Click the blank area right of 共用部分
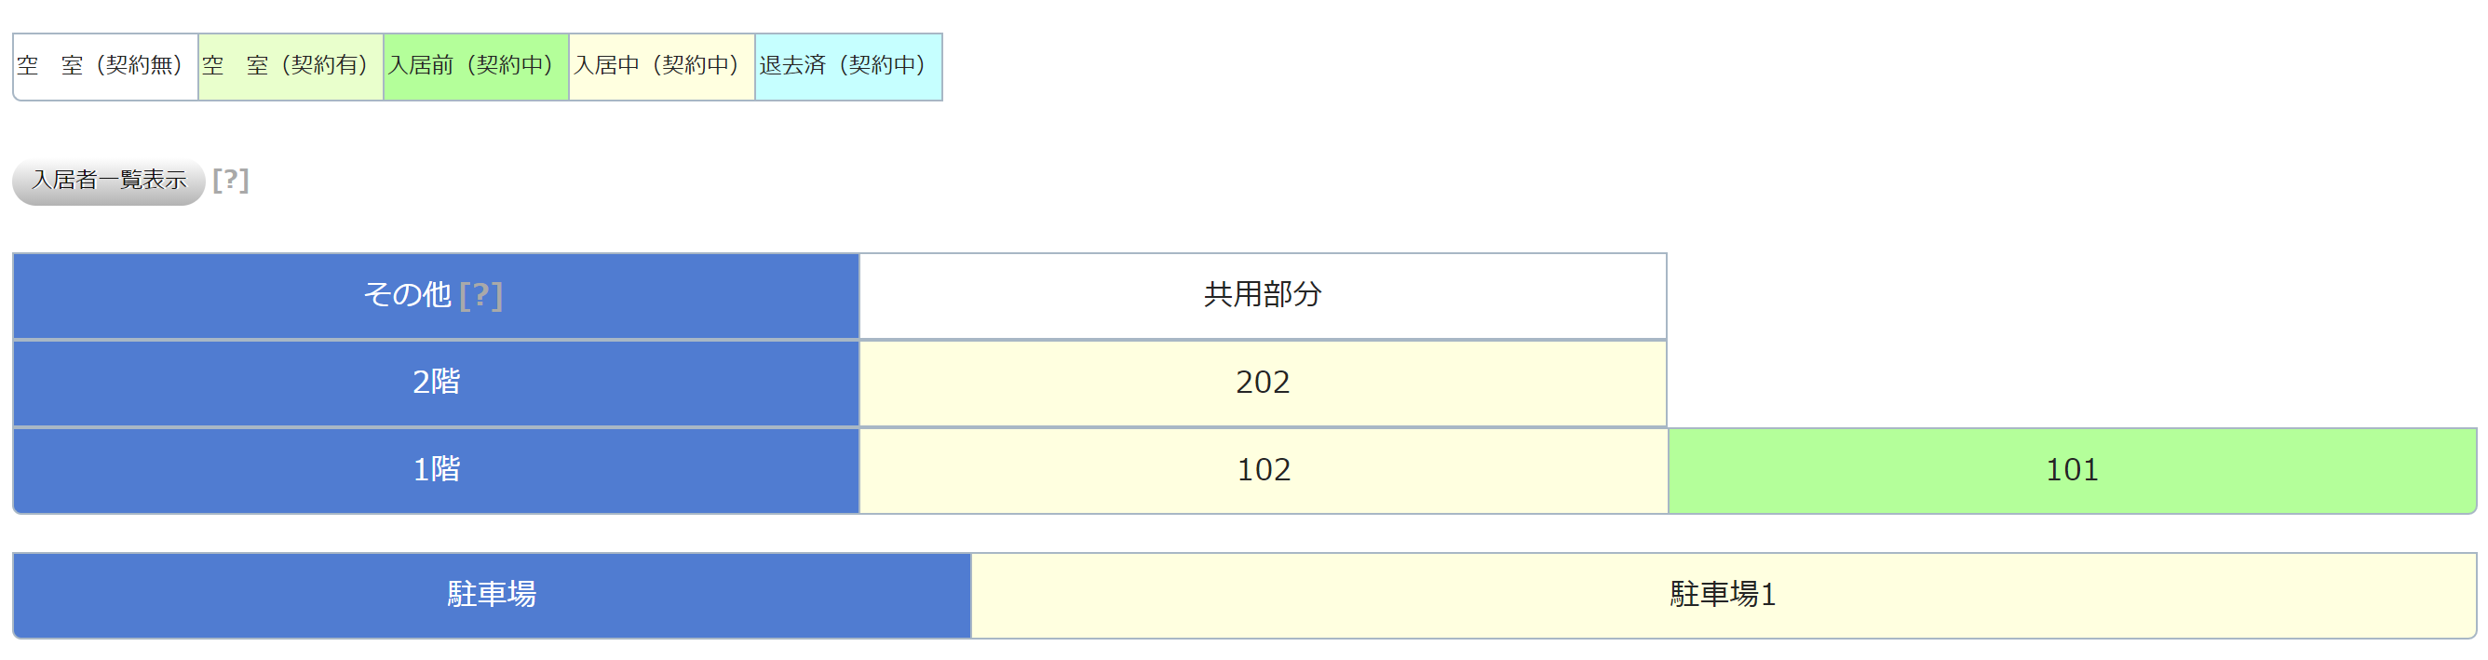Image resolution: width=2488 pixels, height=660 pixels. pyautogui.click(x=2071, y=295)
